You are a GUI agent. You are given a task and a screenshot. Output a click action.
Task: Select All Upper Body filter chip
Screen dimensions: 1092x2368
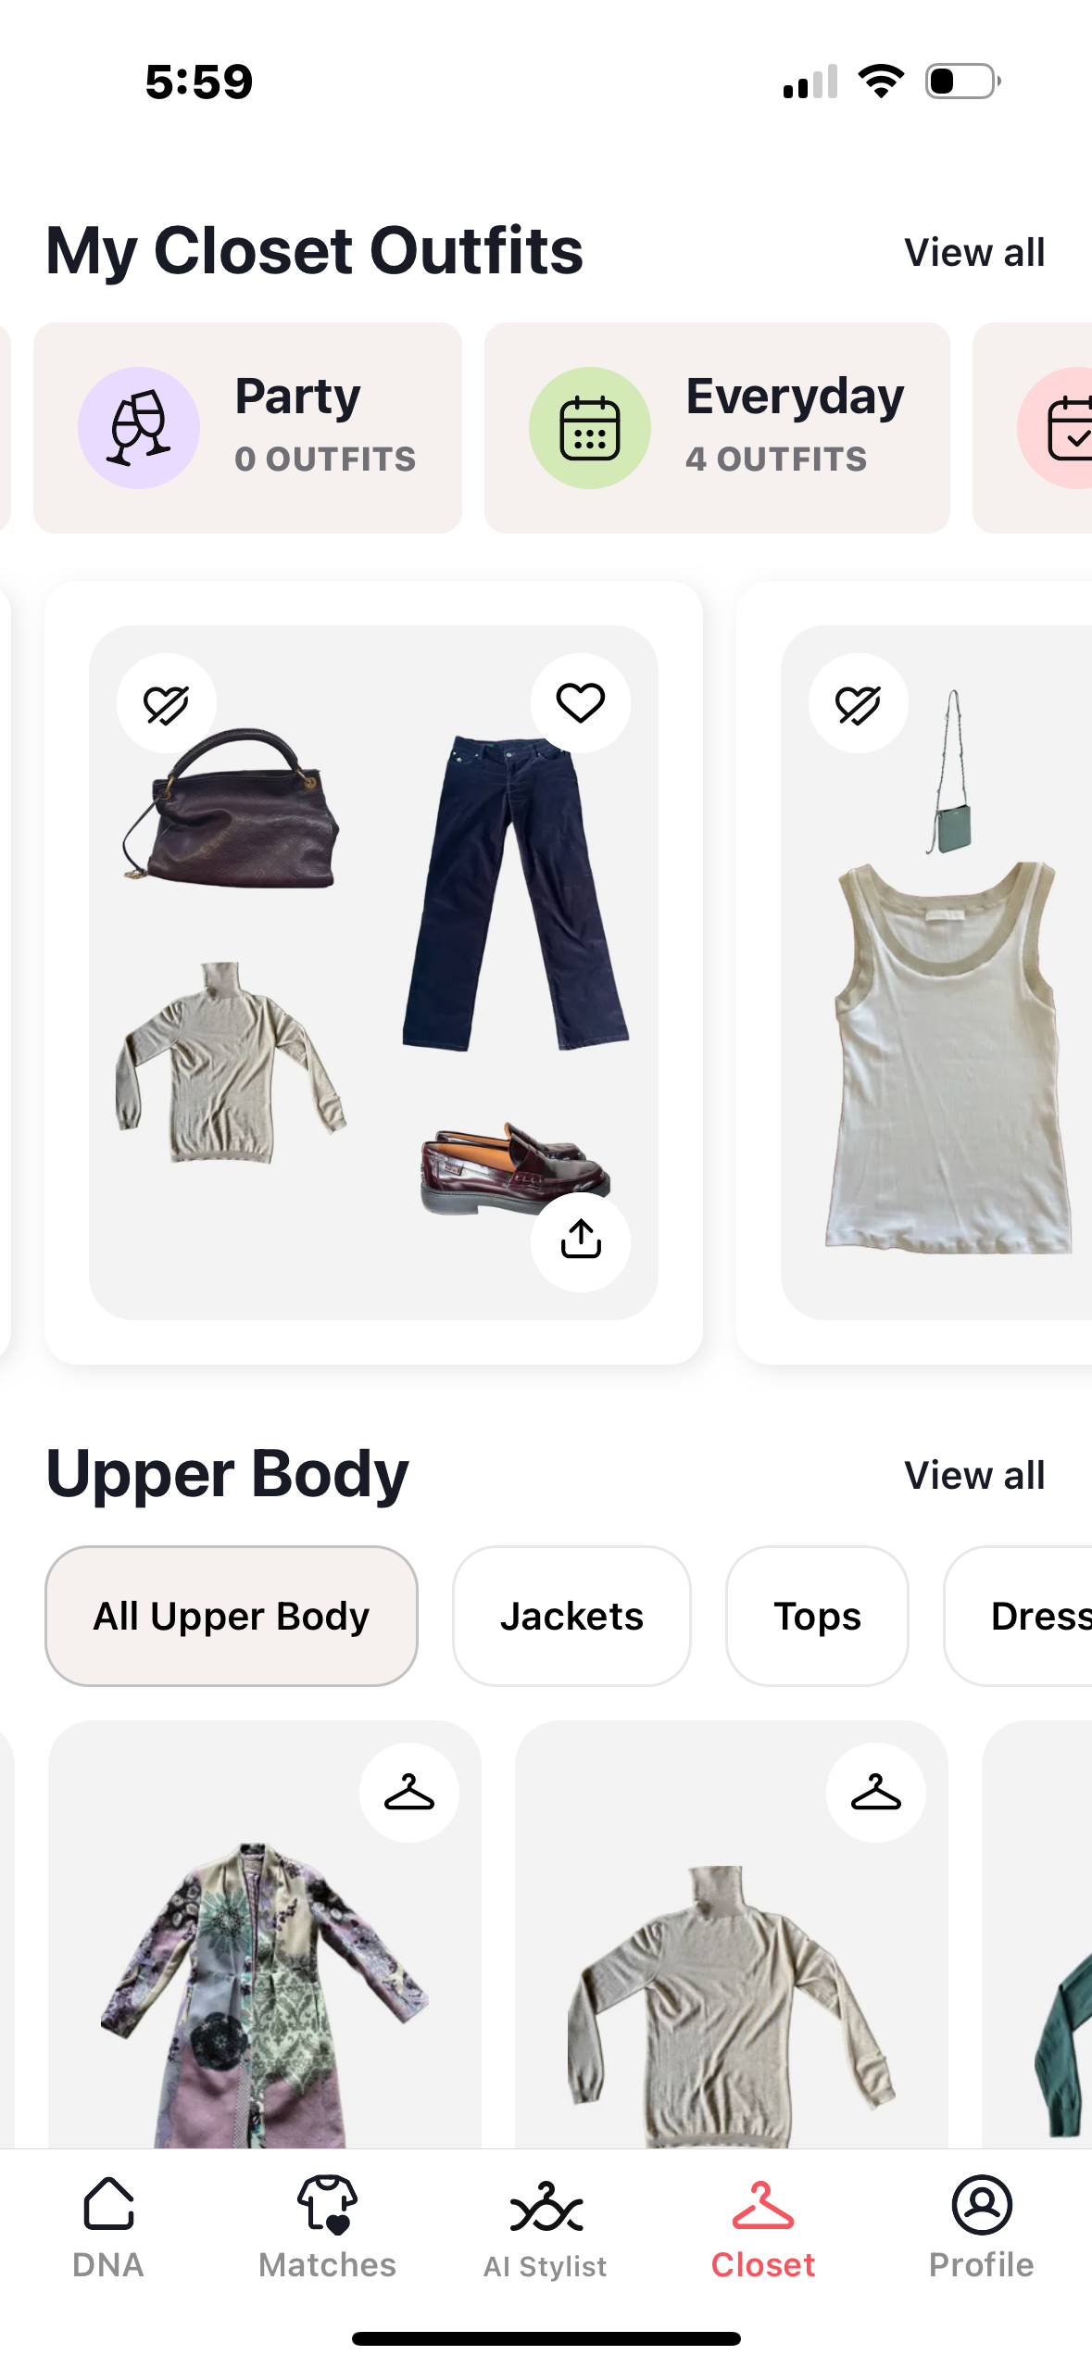pyautogui.click(x=232, y=1616)
